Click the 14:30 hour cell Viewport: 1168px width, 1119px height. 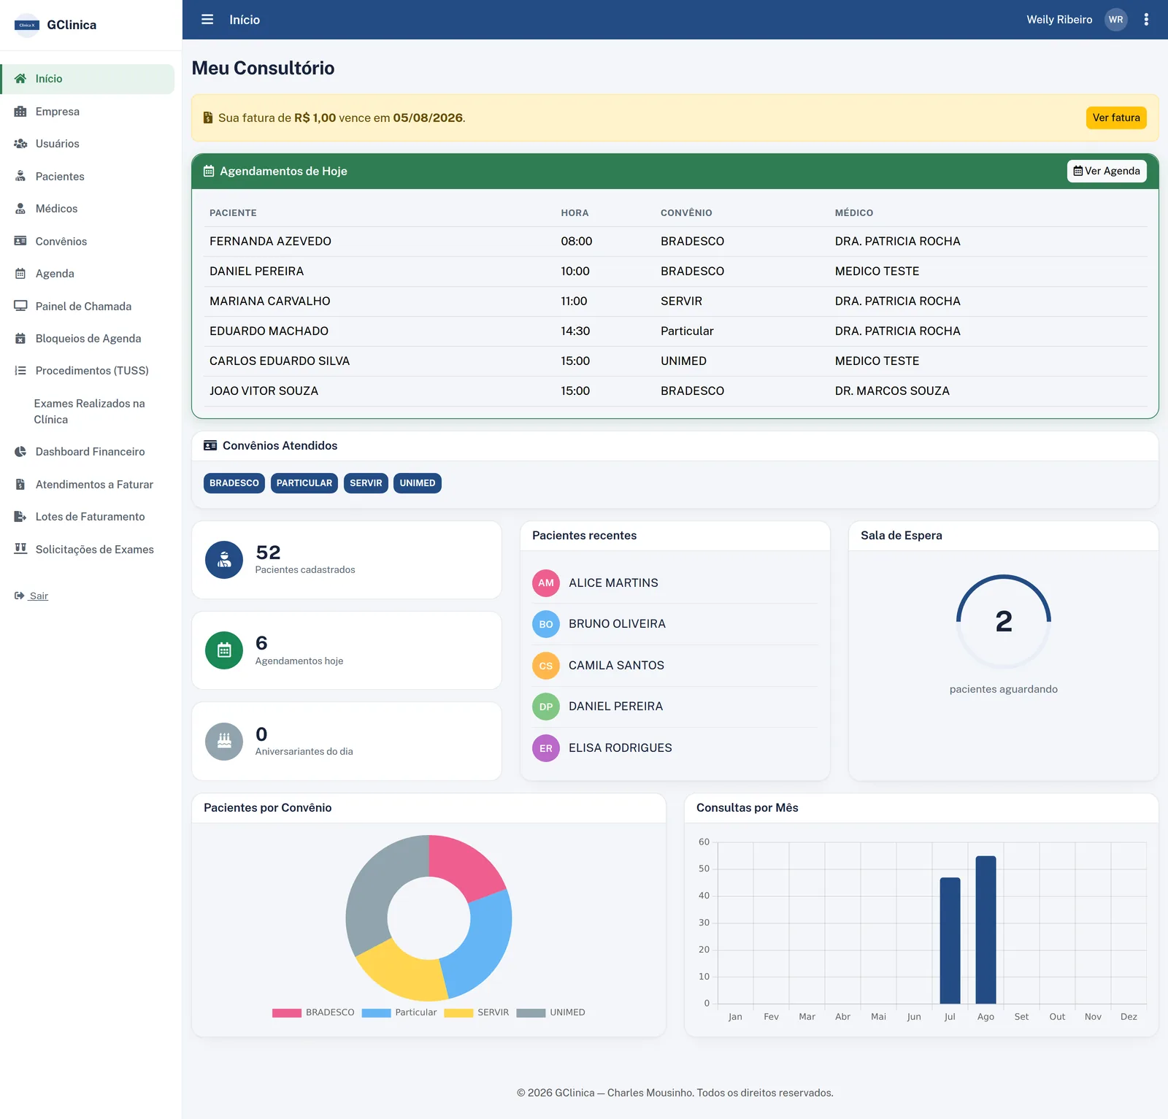click(x=575, y=331)
